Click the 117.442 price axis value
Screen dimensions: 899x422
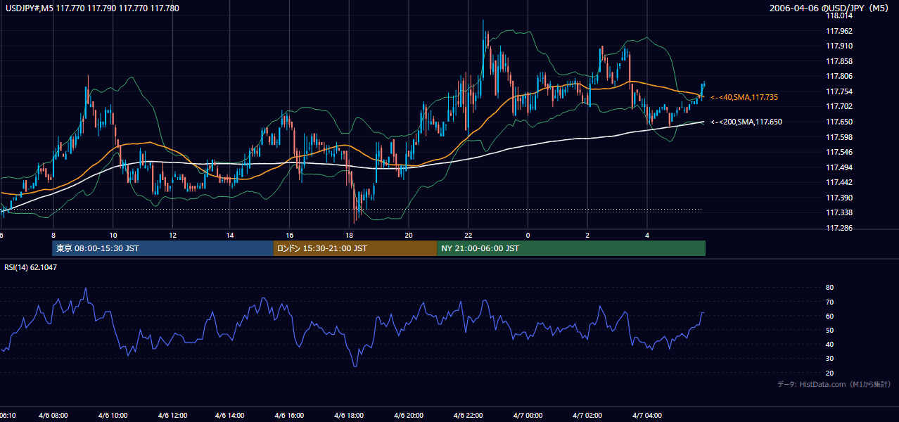coord(839,182)
